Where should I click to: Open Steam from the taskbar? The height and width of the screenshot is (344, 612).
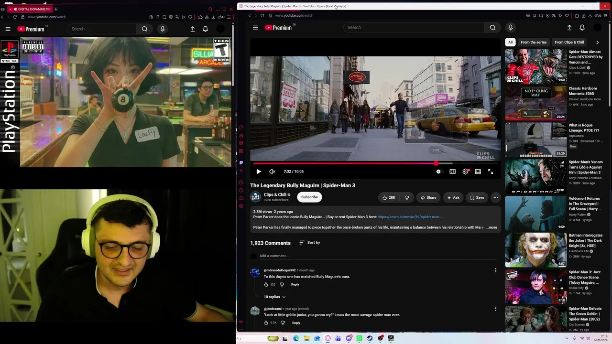pyautogui.click(x=370, y=339)
